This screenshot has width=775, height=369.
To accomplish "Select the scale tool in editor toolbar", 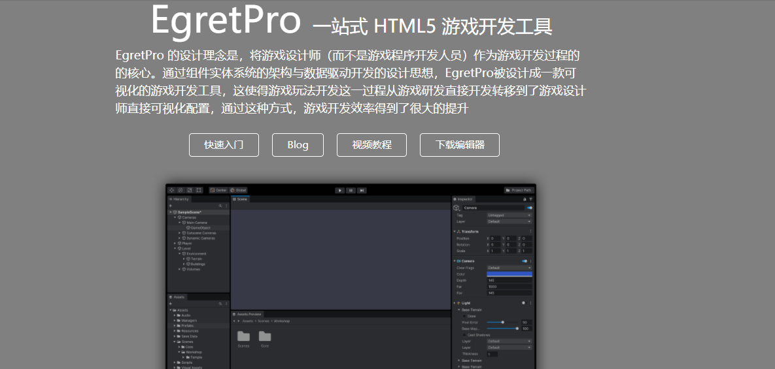I will [189, 191].
